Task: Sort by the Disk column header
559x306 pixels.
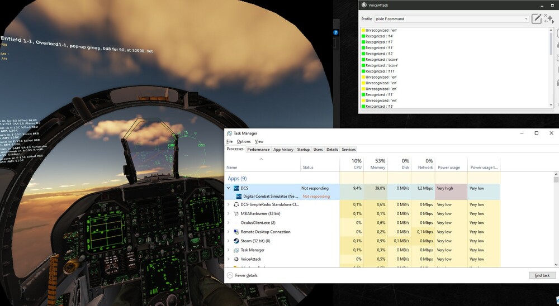Action: click(x=399, y=164)
